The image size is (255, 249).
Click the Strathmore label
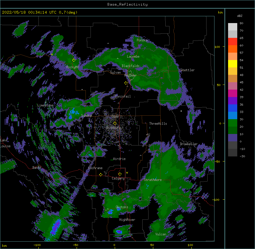coord(153,180)
